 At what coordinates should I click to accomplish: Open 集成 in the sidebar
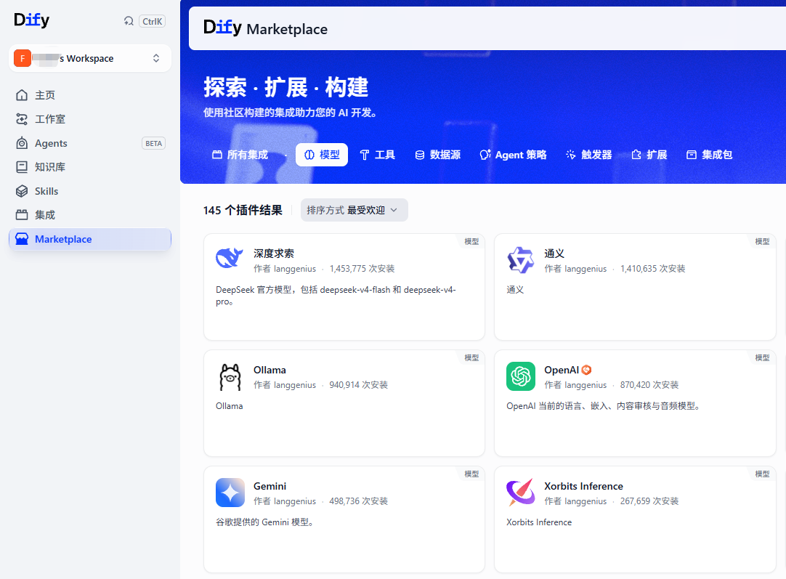coord(90,215)
